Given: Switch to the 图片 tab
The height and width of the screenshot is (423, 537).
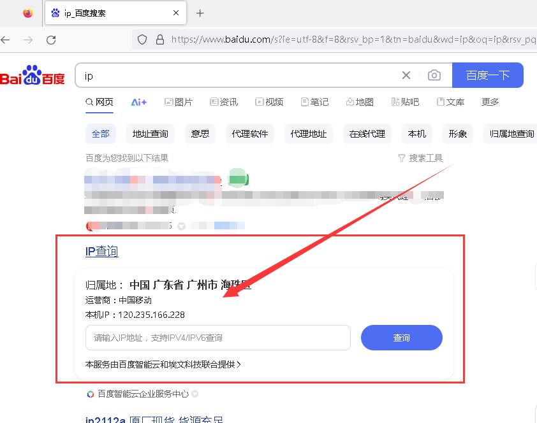Looking at the screenshot, I should 179,102.
